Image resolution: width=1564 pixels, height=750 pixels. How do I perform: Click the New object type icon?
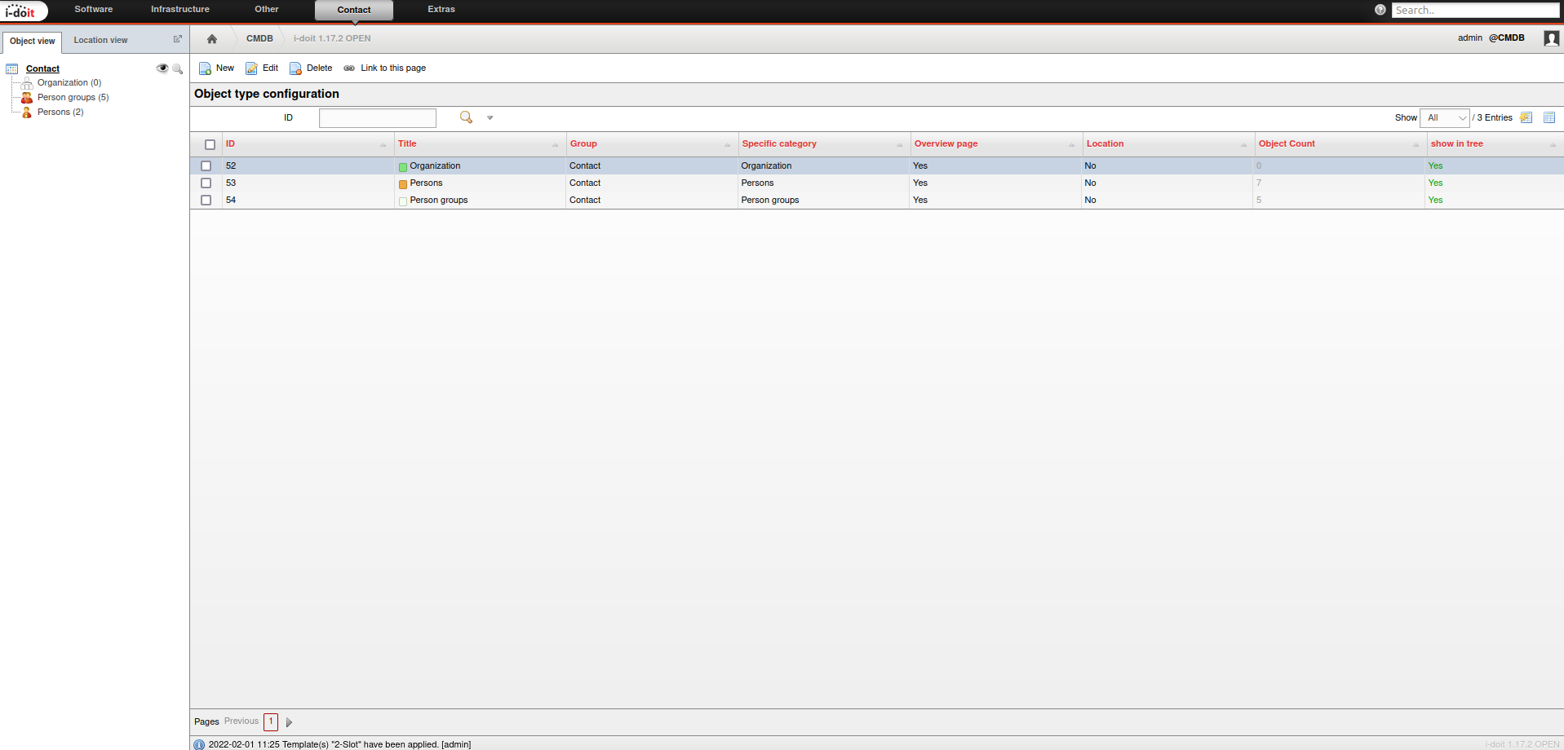click(206, 68)
